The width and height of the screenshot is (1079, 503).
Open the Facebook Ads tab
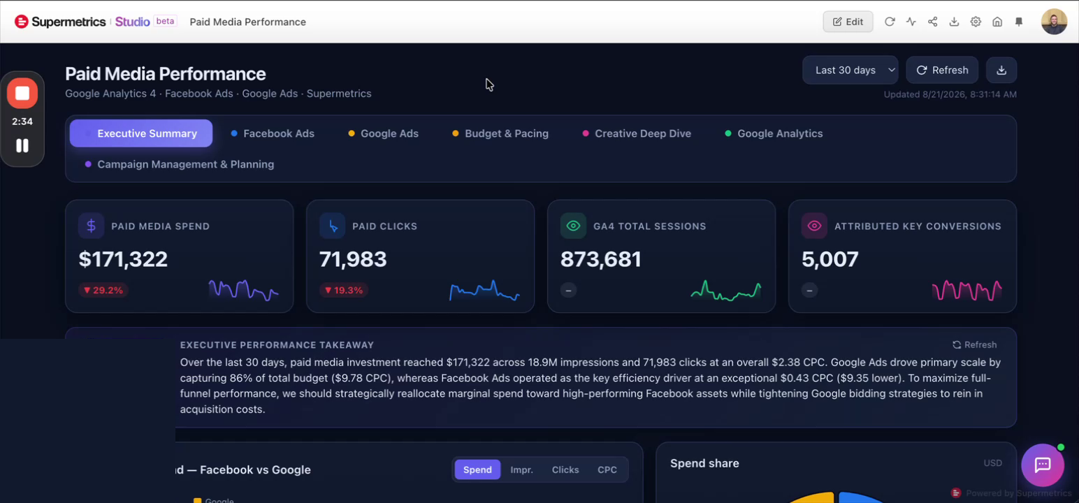pos(273,133)
